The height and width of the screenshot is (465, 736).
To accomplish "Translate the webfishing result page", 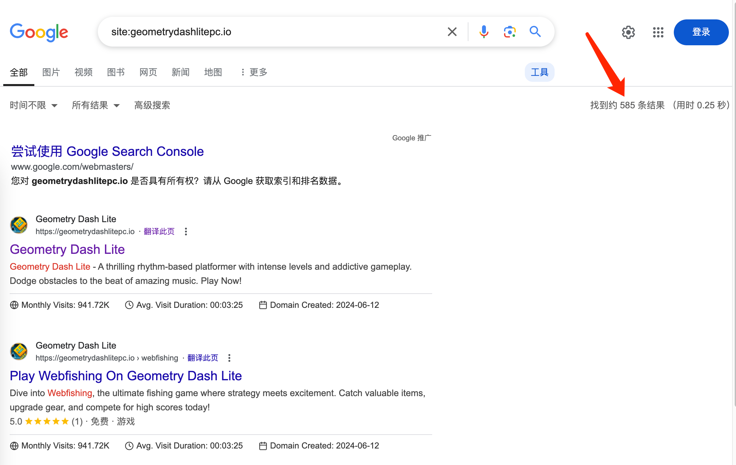I will (203, 358).
